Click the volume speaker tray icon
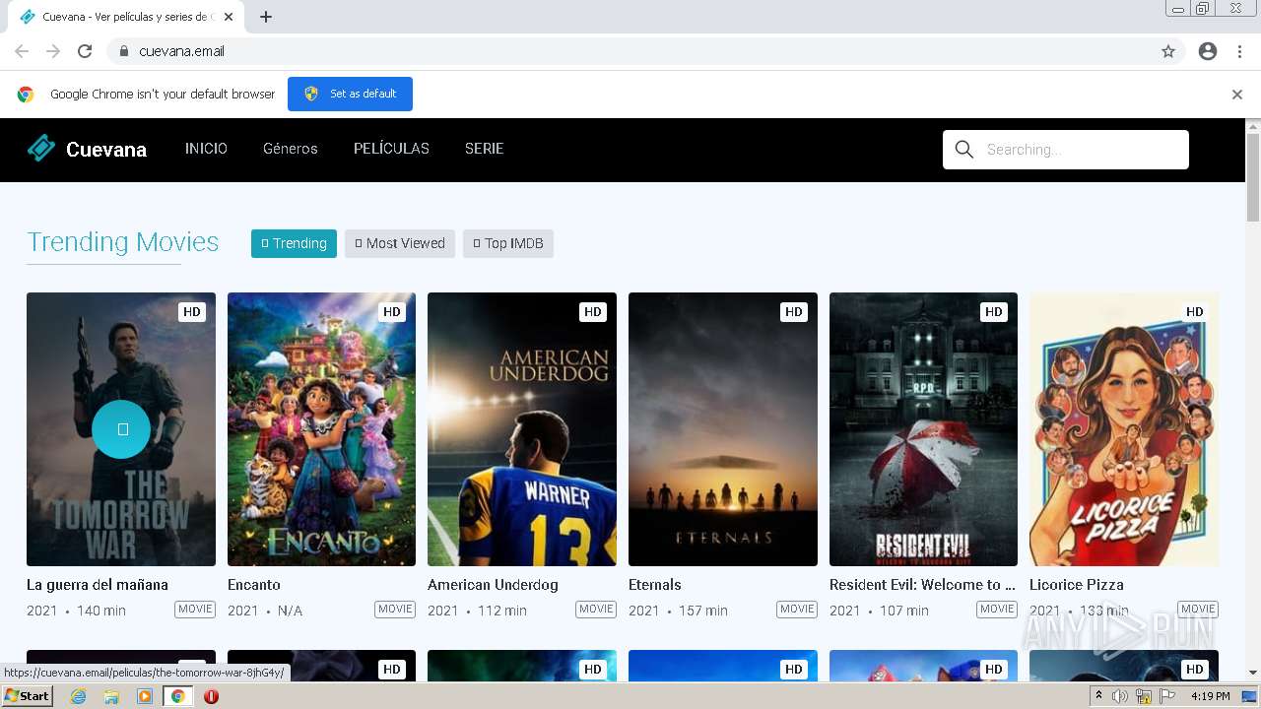The image size is (1261, 709). pos(1120,696)
